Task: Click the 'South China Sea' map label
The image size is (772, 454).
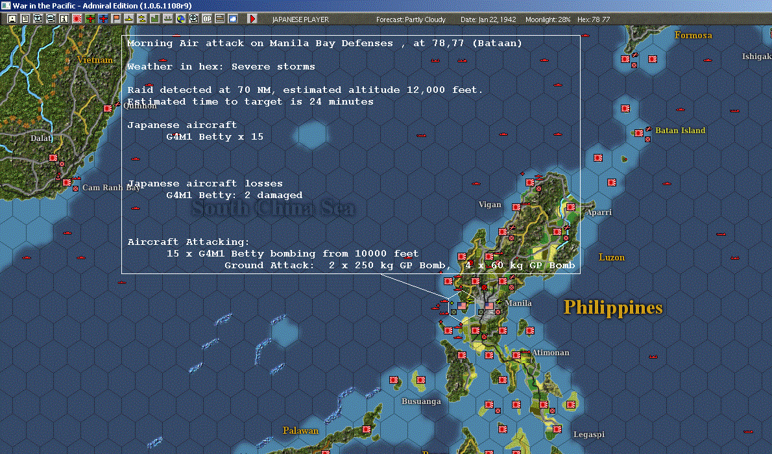Action: click(273, 208)
